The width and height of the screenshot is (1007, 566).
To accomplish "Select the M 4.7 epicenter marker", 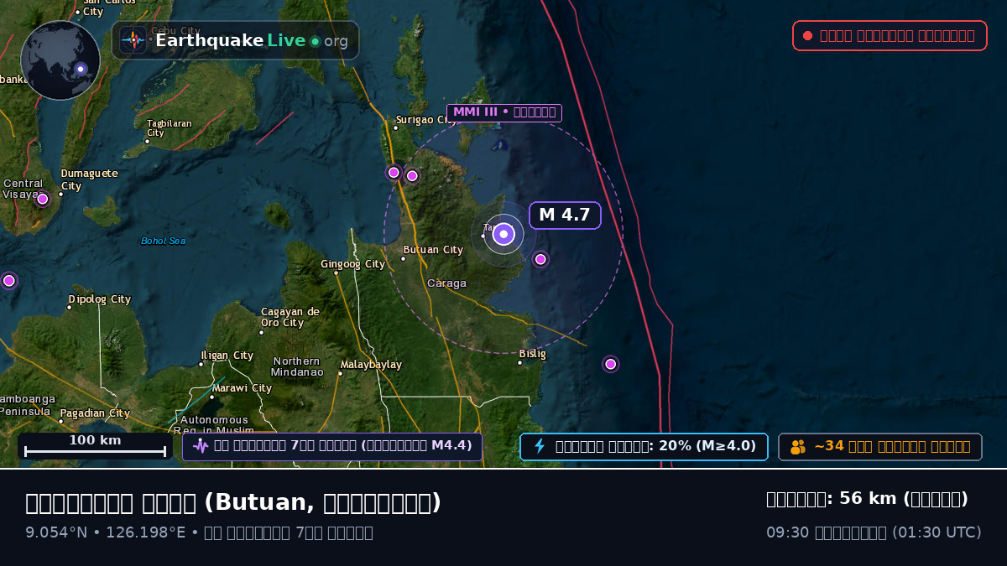I will click(503, 235).
